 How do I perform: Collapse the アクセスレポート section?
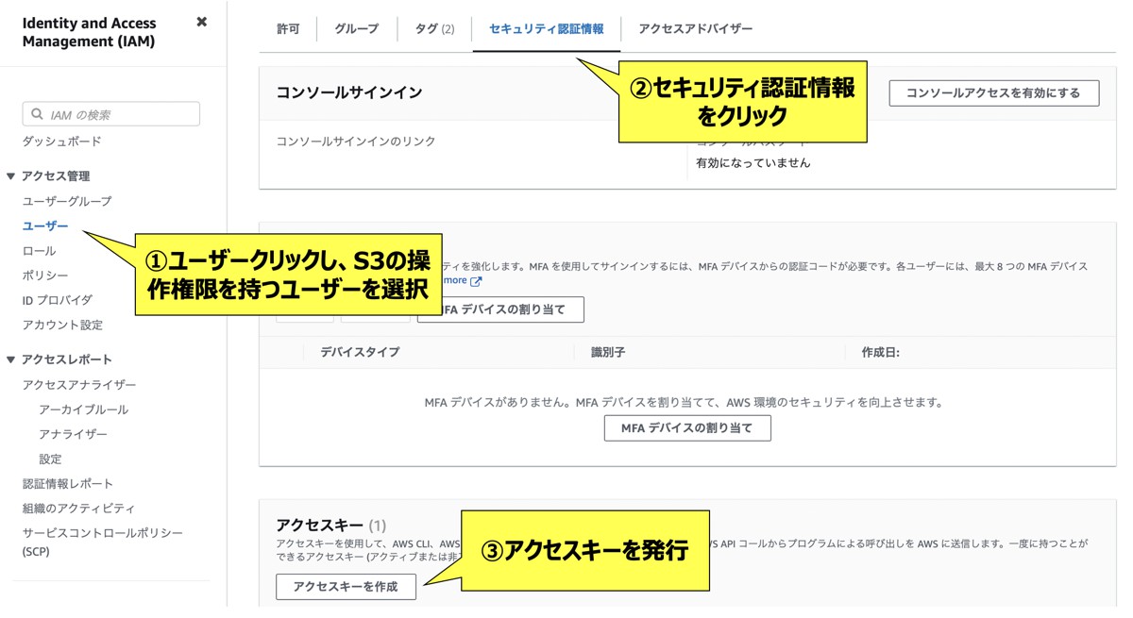point(10,358)
